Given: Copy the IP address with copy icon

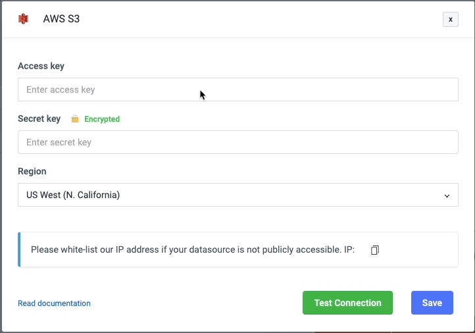Looking at the screenshot, I should [375, 250].
